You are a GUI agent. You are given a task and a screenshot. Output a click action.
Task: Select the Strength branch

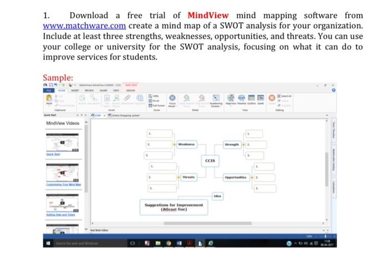tap(232, 145)
